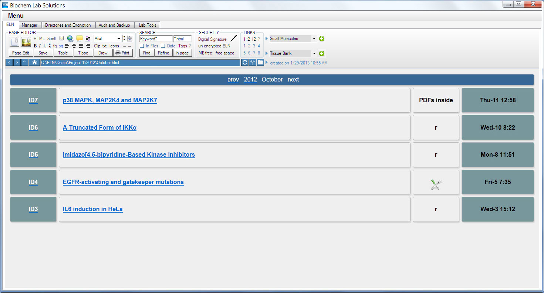
Task: Click the Keyword search input field
Action: click(156, 39)
